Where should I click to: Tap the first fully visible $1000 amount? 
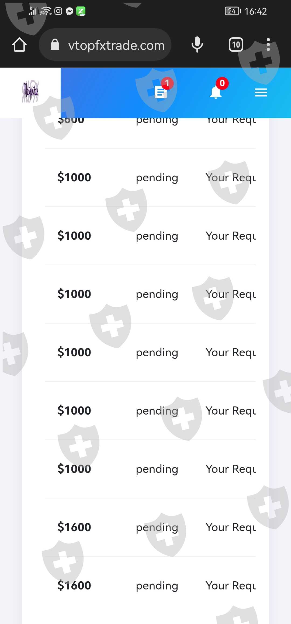tap(74, 178)
